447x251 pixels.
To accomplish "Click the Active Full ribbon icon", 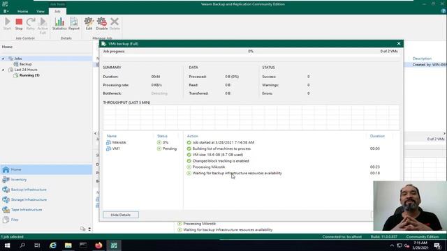I will (x=43, y=25).
